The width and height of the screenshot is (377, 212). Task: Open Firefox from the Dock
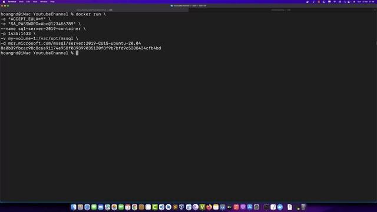click(x=209, y=207)
